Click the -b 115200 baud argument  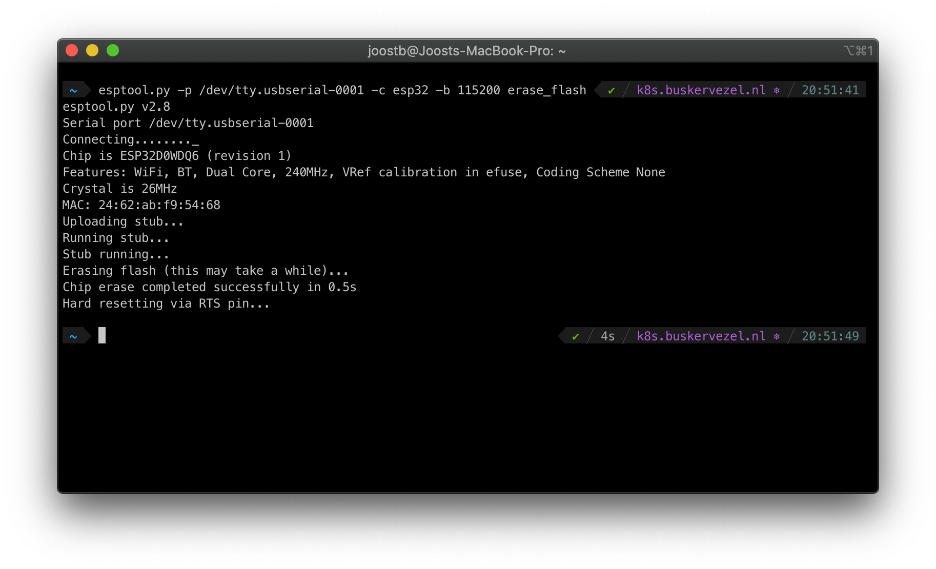468,90
